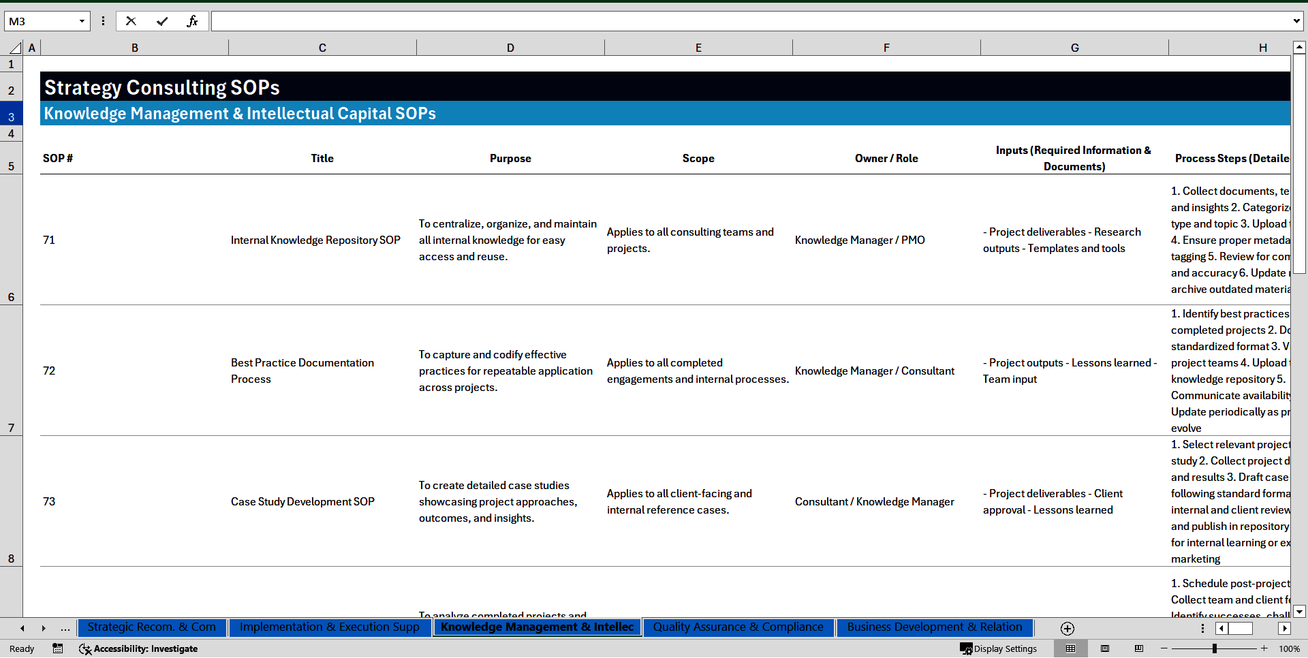Viewport: 1308px width, 658px height.
Task: Confirm entry with the checkmark icon
Action: pyautogui.click(x=162, y=21)
